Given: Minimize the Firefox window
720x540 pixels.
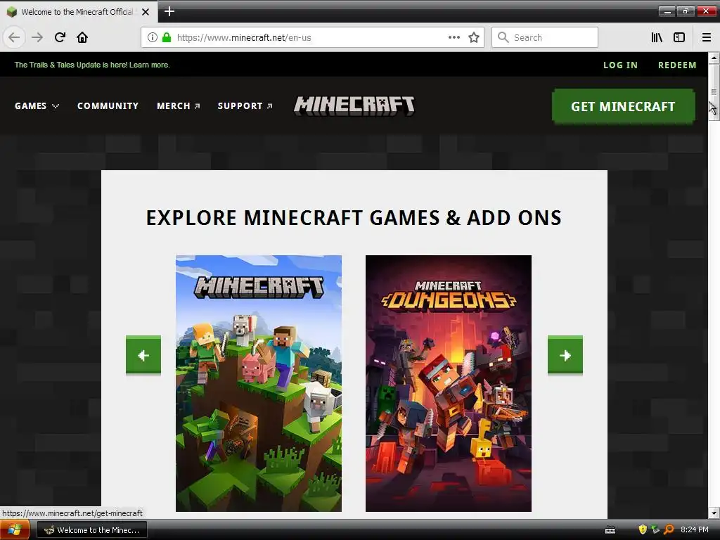Looking at the screenshot, I should (x=667, y=11).
